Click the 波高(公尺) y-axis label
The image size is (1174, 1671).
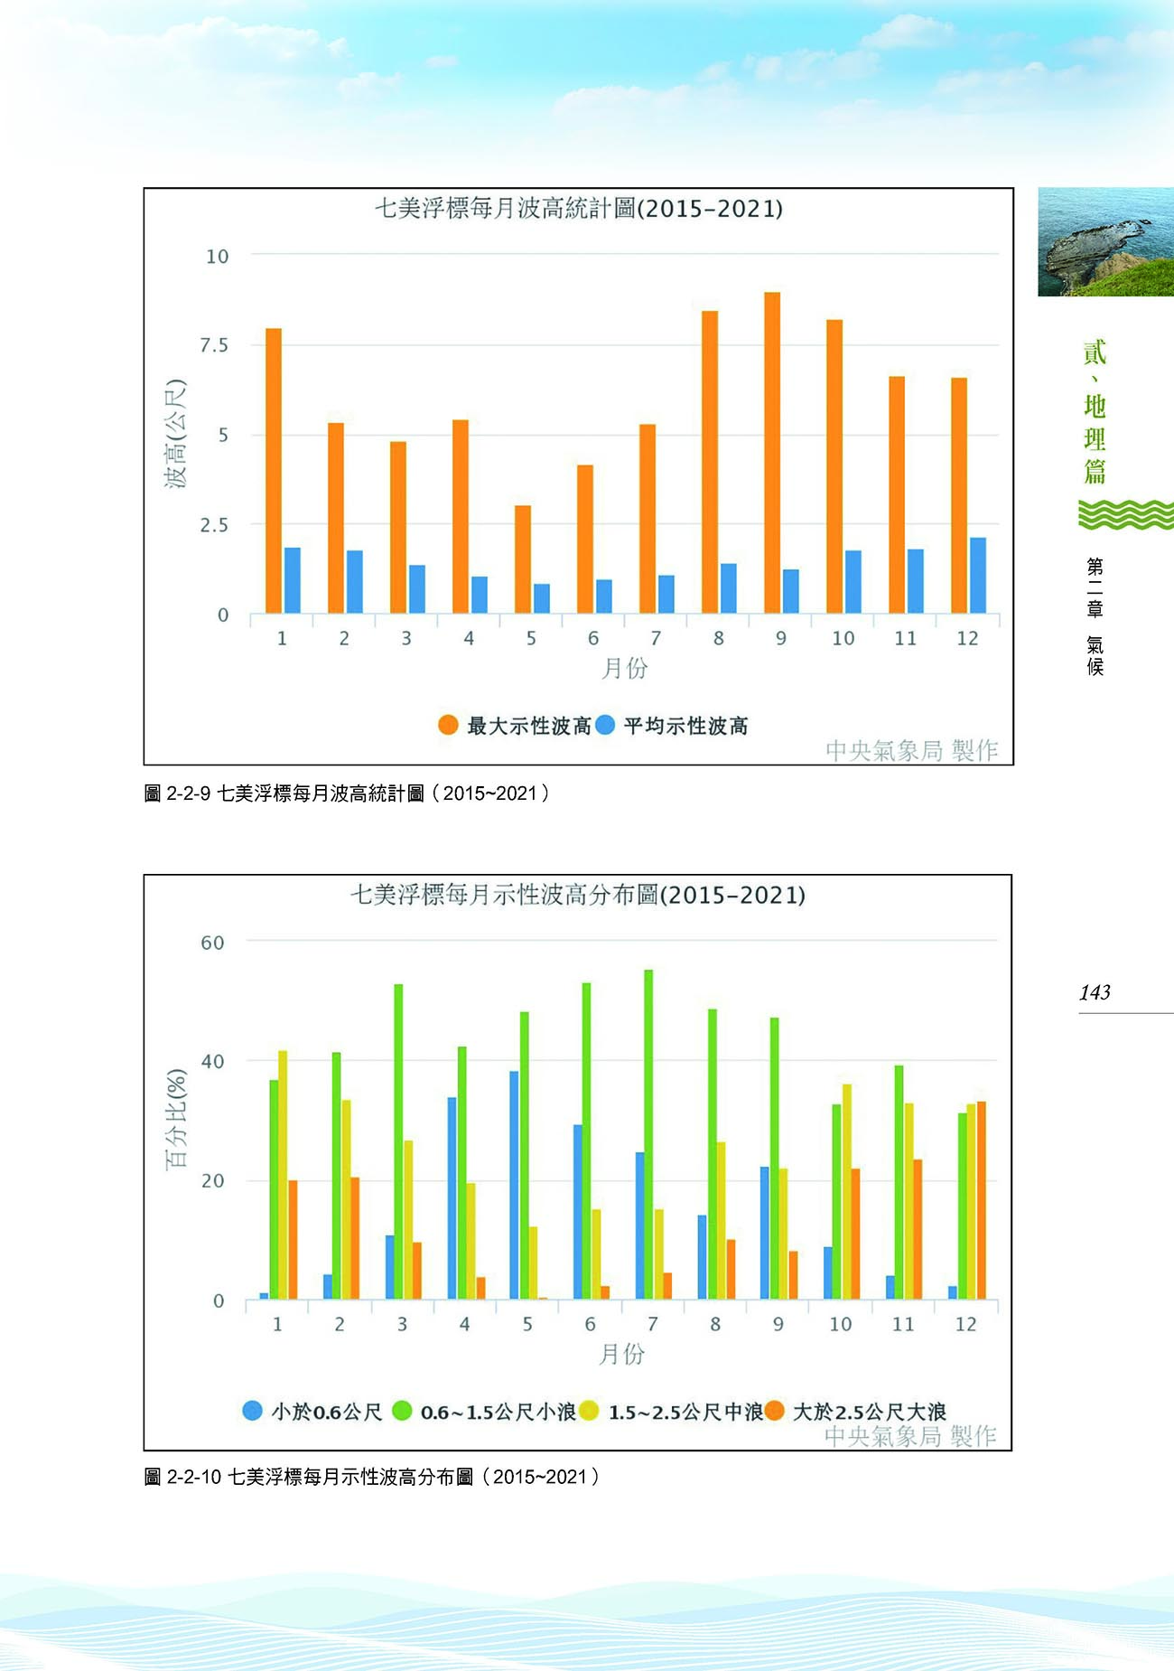[174, 434]
